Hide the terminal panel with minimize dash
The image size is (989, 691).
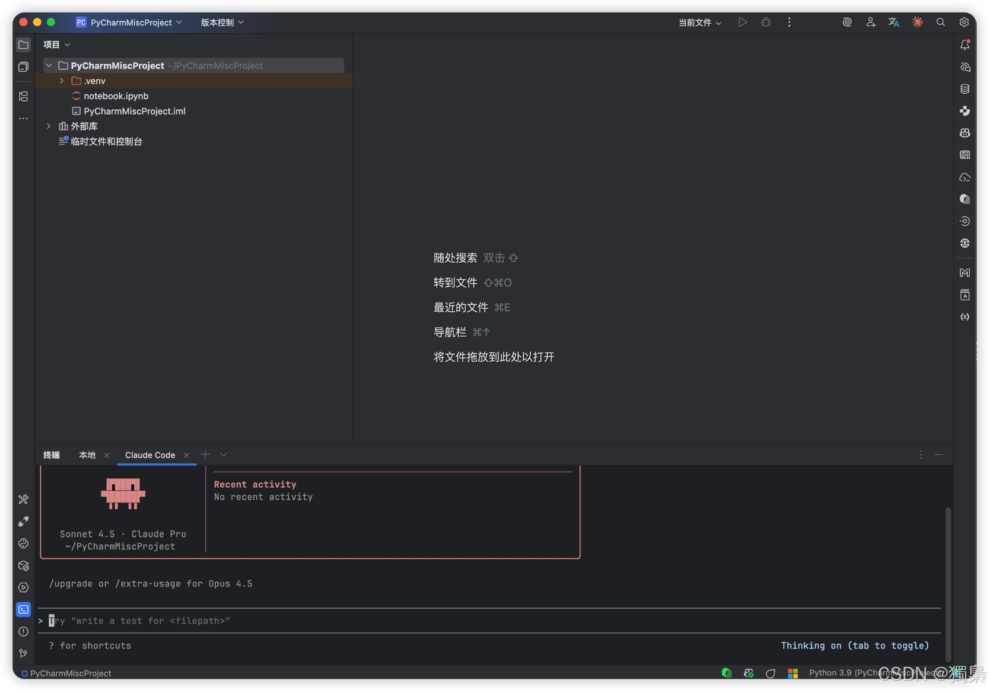(x=938, y=455)
